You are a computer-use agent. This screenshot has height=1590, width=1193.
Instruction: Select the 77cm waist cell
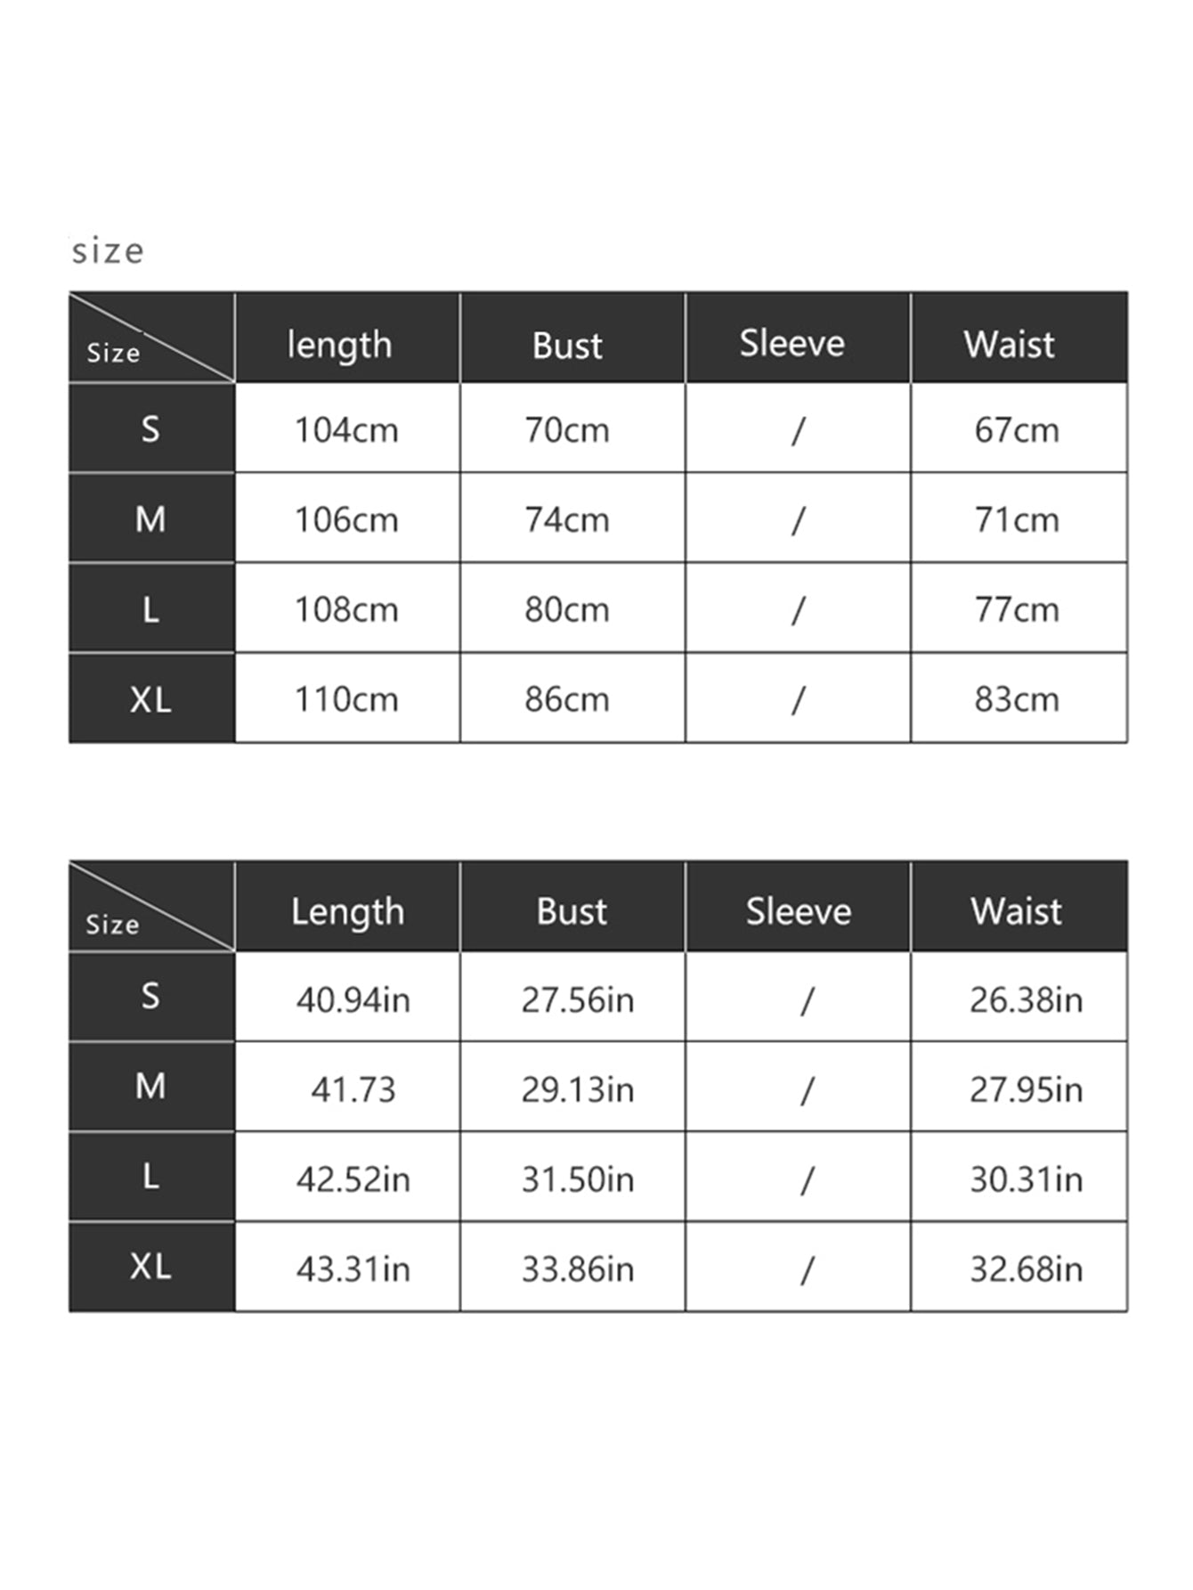(1017, 610)
